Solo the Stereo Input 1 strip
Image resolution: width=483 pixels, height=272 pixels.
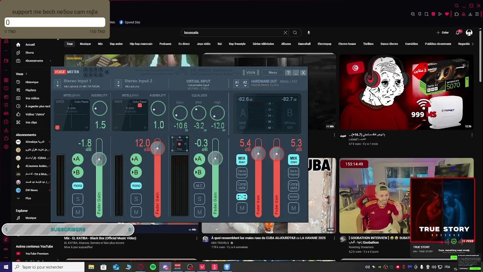click(x=78, y=199)
